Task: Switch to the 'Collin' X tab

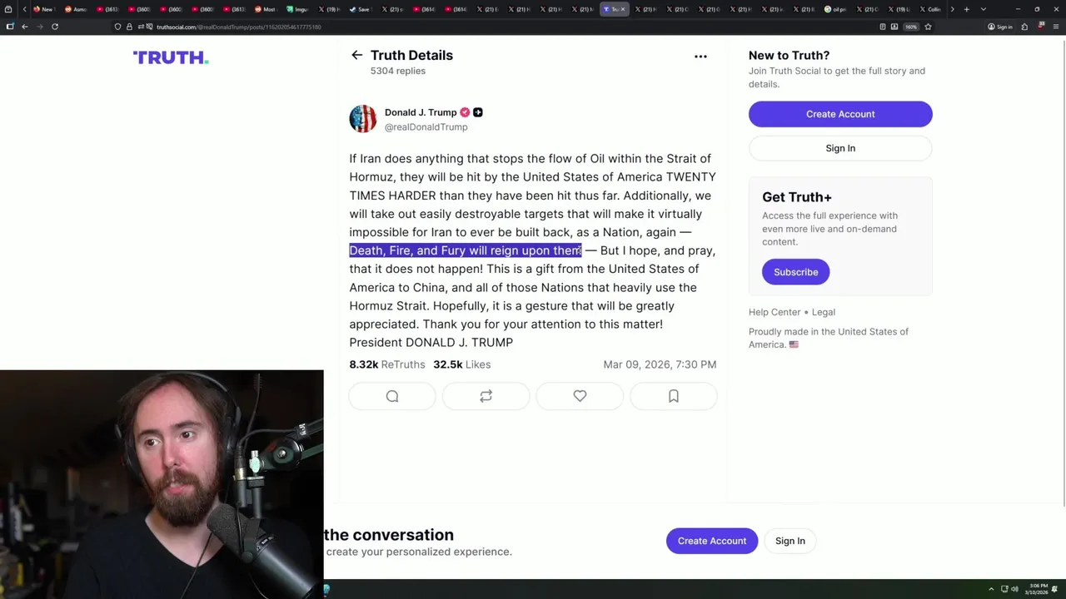Action: coord(931,9)
